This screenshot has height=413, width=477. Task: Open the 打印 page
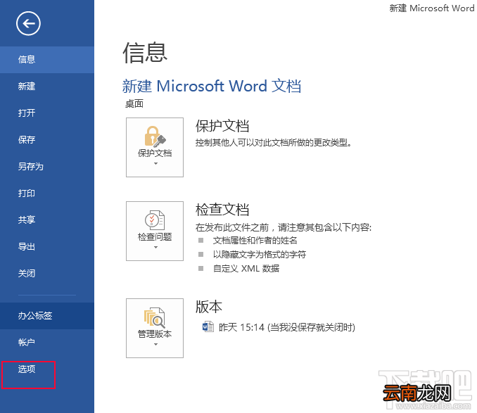[47, 193]
